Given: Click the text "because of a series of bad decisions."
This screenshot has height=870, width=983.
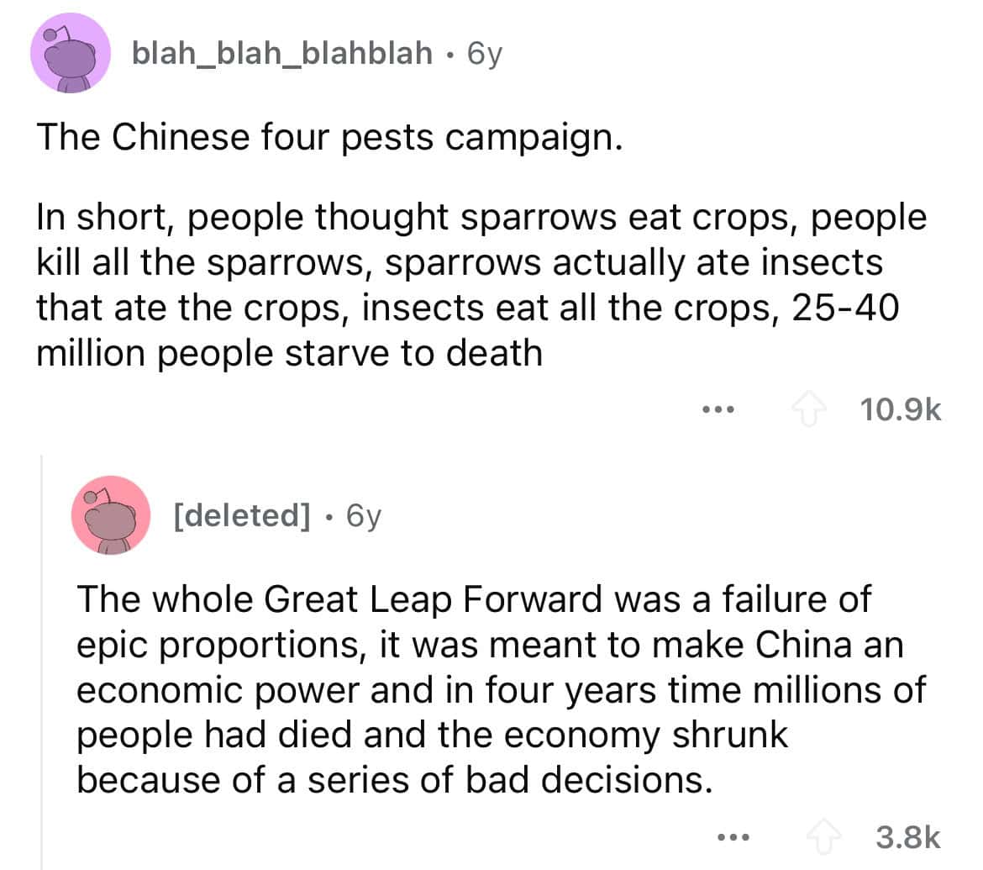Looking at the screenshot, I should tap(391, 779).
